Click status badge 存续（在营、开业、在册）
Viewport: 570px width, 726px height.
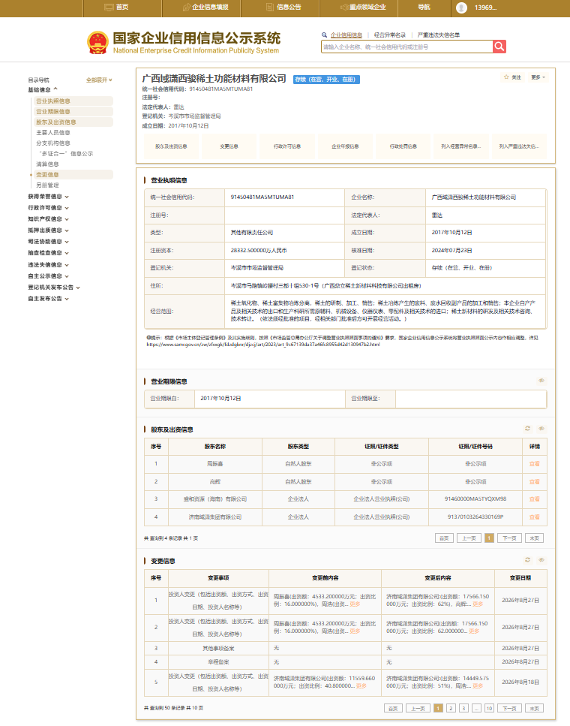click(x=327, y=79)
